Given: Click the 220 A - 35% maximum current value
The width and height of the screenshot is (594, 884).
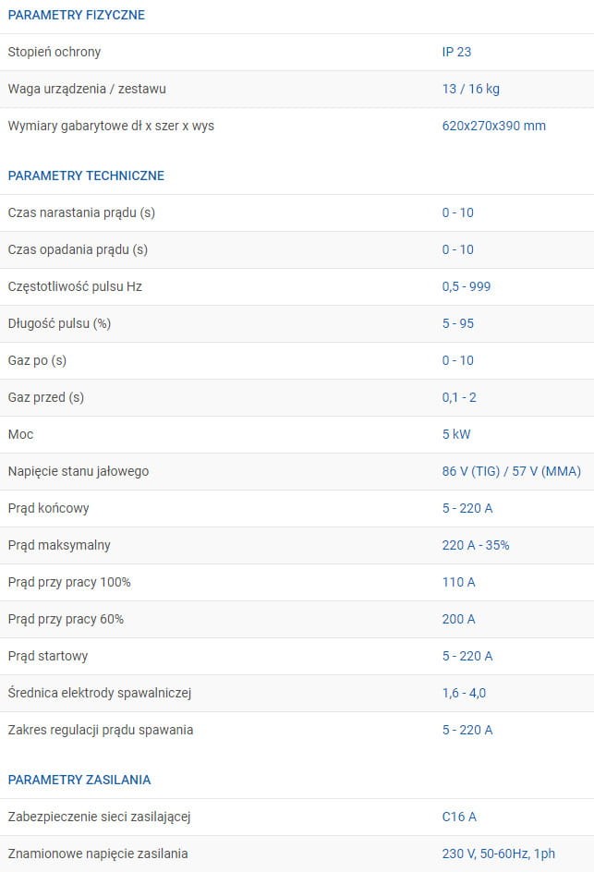Looking at the screenshot, I should 476,545.
